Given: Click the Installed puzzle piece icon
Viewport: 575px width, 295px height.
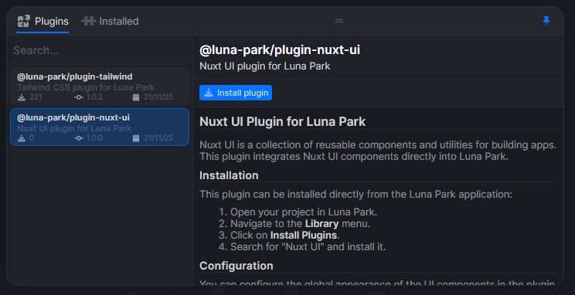Looking at the screenshot, I should 88,21.
